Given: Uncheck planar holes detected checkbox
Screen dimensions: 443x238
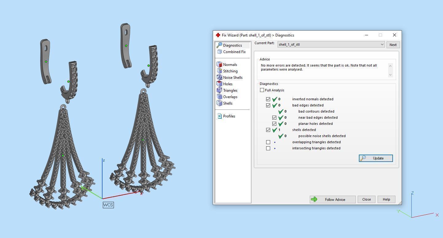Looking at the screenshot, I should coord(274,124).
